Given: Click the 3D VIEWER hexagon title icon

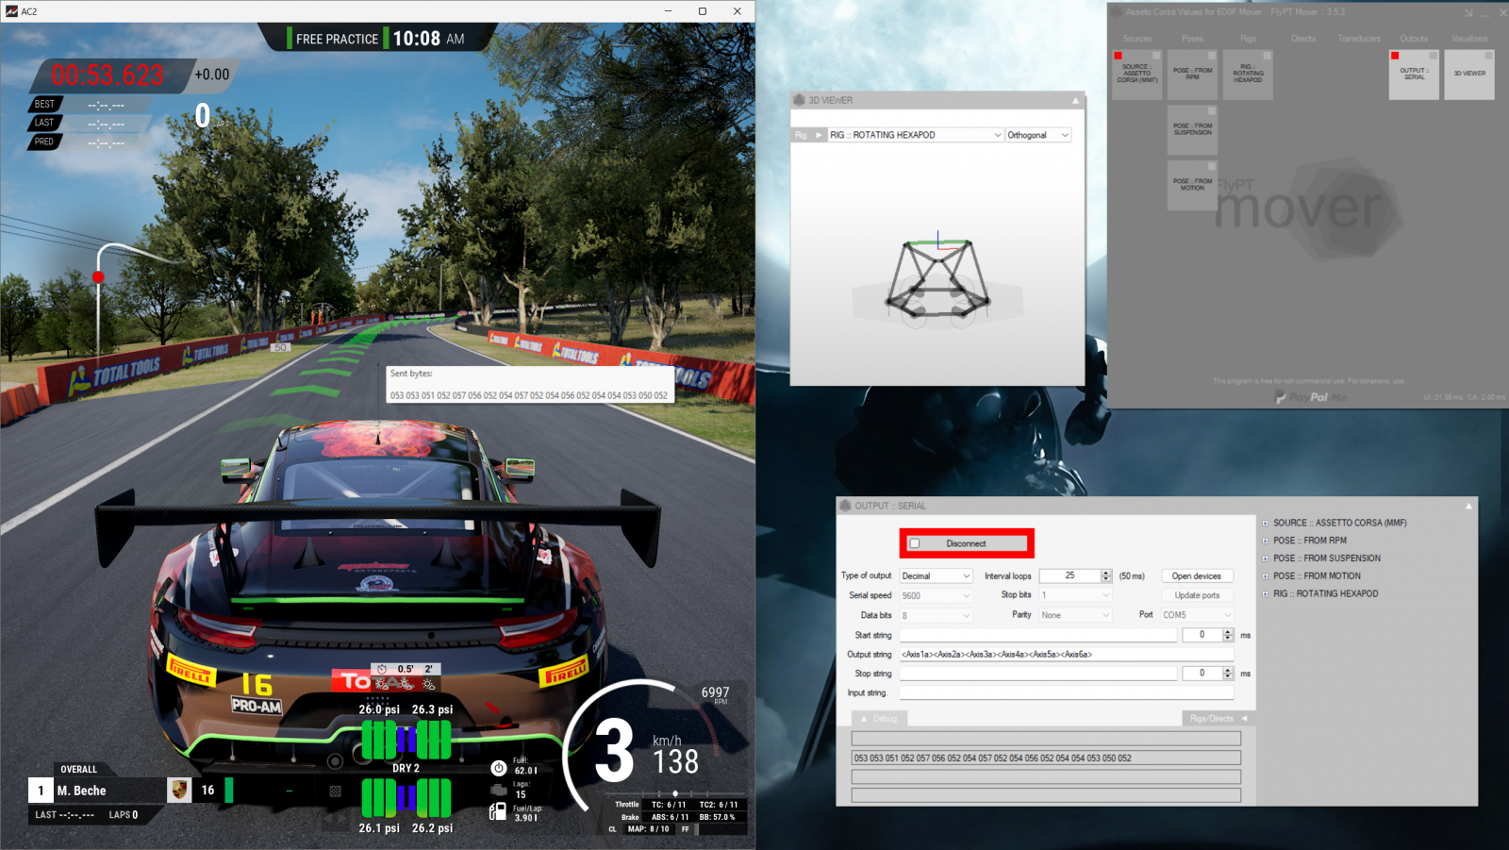Looking at the screenshot, I should tap(799, 100).
